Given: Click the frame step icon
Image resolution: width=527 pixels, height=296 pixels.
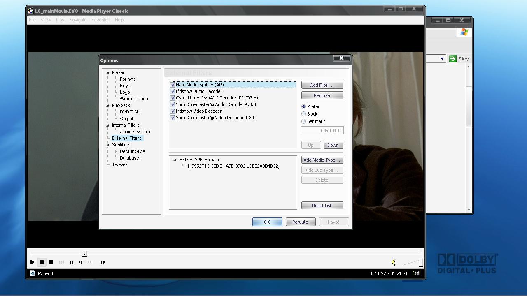Looking at the screenshot, I should (x=103, y=262).
